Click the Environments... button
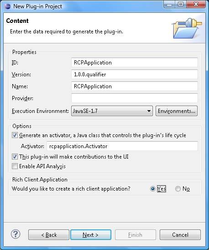 [x=177, y=111]
